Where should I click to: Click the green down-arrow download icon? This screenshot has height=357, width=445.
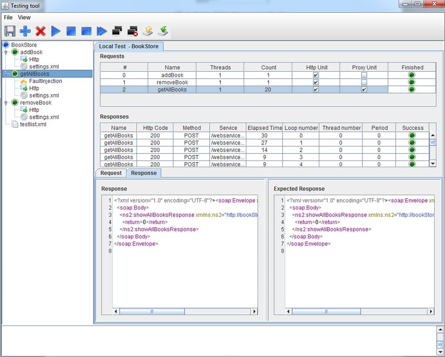(x=163, y=31)
